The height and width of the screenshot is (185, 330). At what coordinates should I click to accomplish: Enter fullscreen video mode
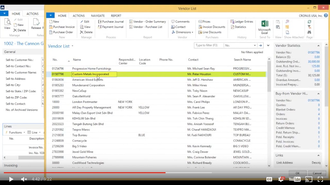pyautogui.click(x=320, y=179)
